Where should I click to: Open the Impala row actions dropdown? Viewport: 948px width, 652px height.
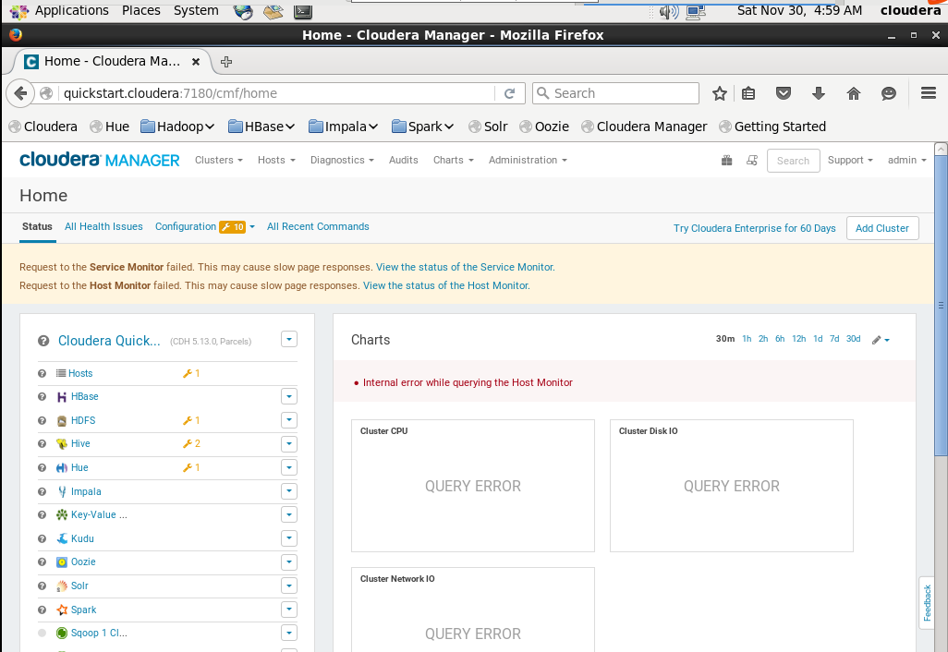pos(289,491)
